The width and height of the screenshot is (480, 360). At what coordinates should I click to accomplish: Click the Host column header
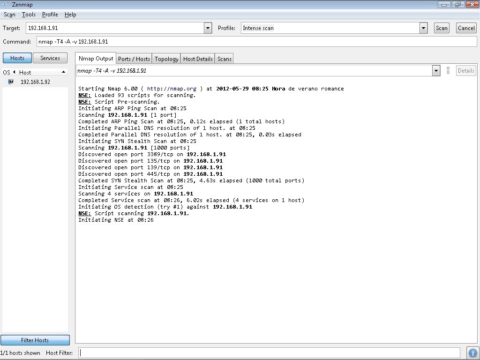[42, 72]
